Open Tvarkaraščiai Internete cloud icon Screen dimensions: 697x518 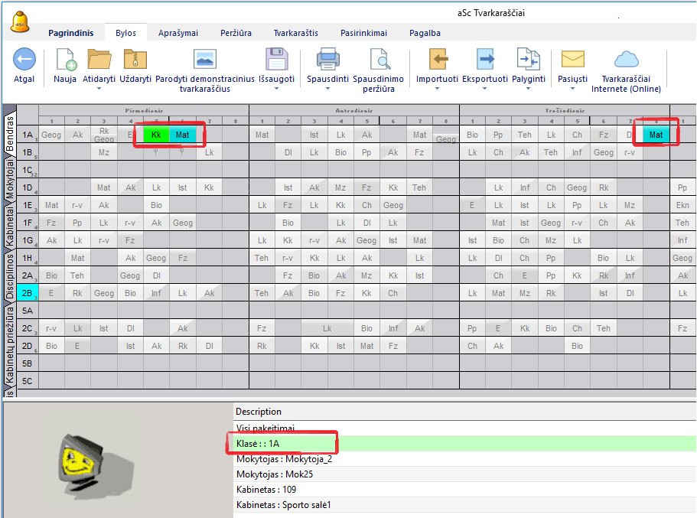click(x=626, y=60)
